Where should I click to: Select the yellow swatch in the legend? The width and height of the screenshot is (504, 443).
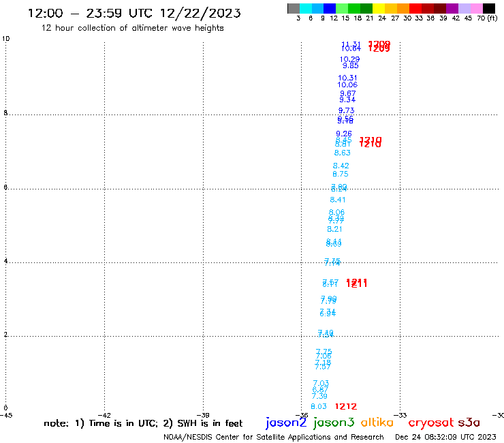pyautogui.click(x=379, y=8)
